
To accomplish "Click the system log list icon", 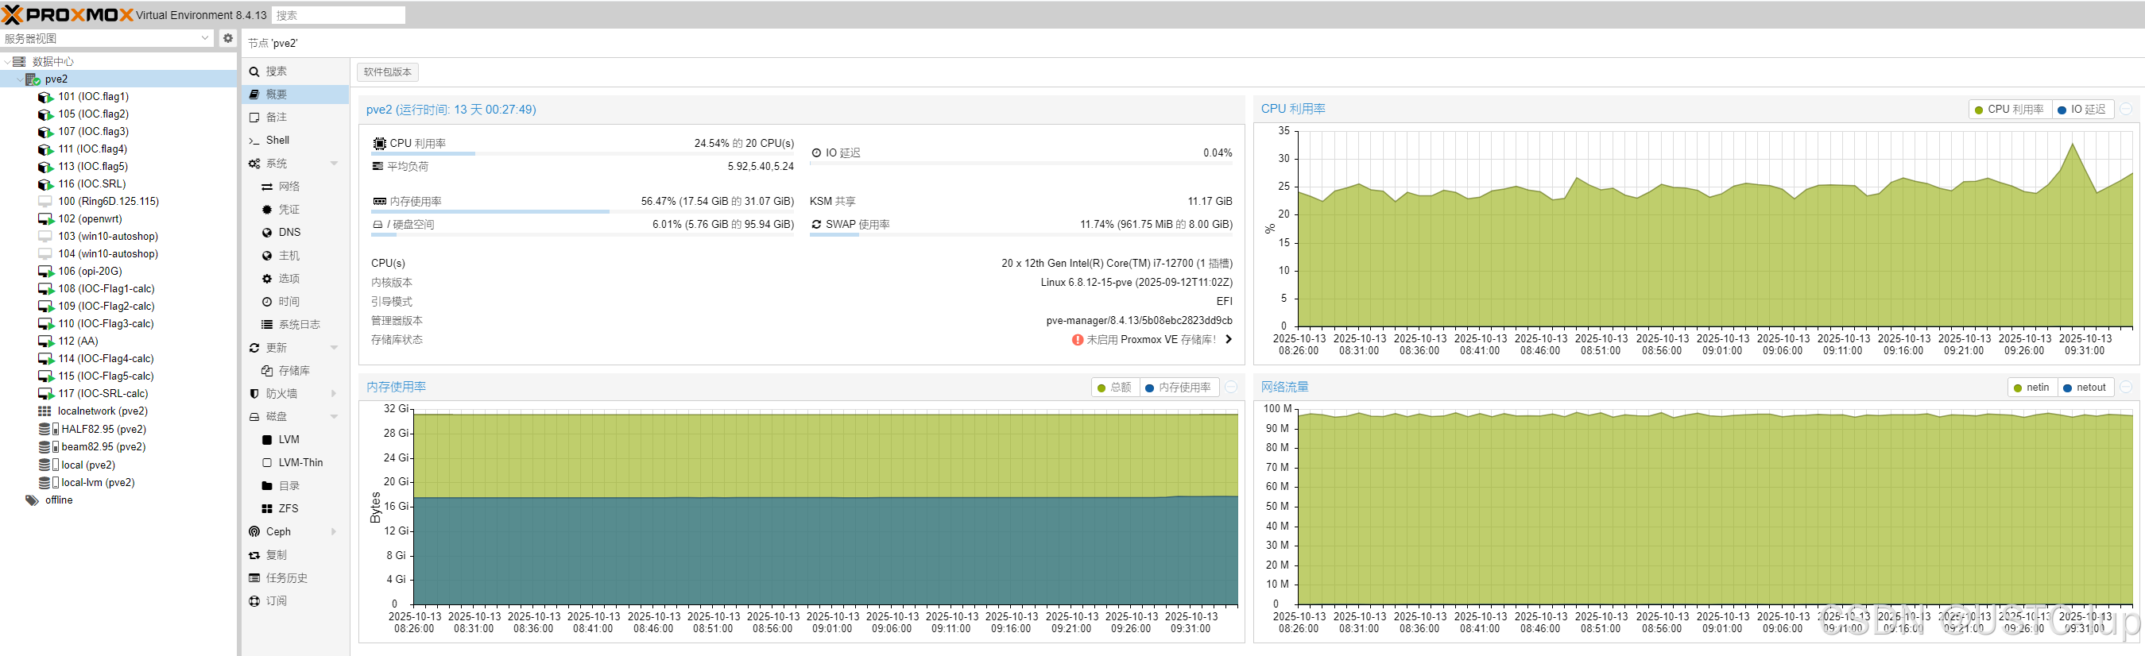I will point(267,325).
